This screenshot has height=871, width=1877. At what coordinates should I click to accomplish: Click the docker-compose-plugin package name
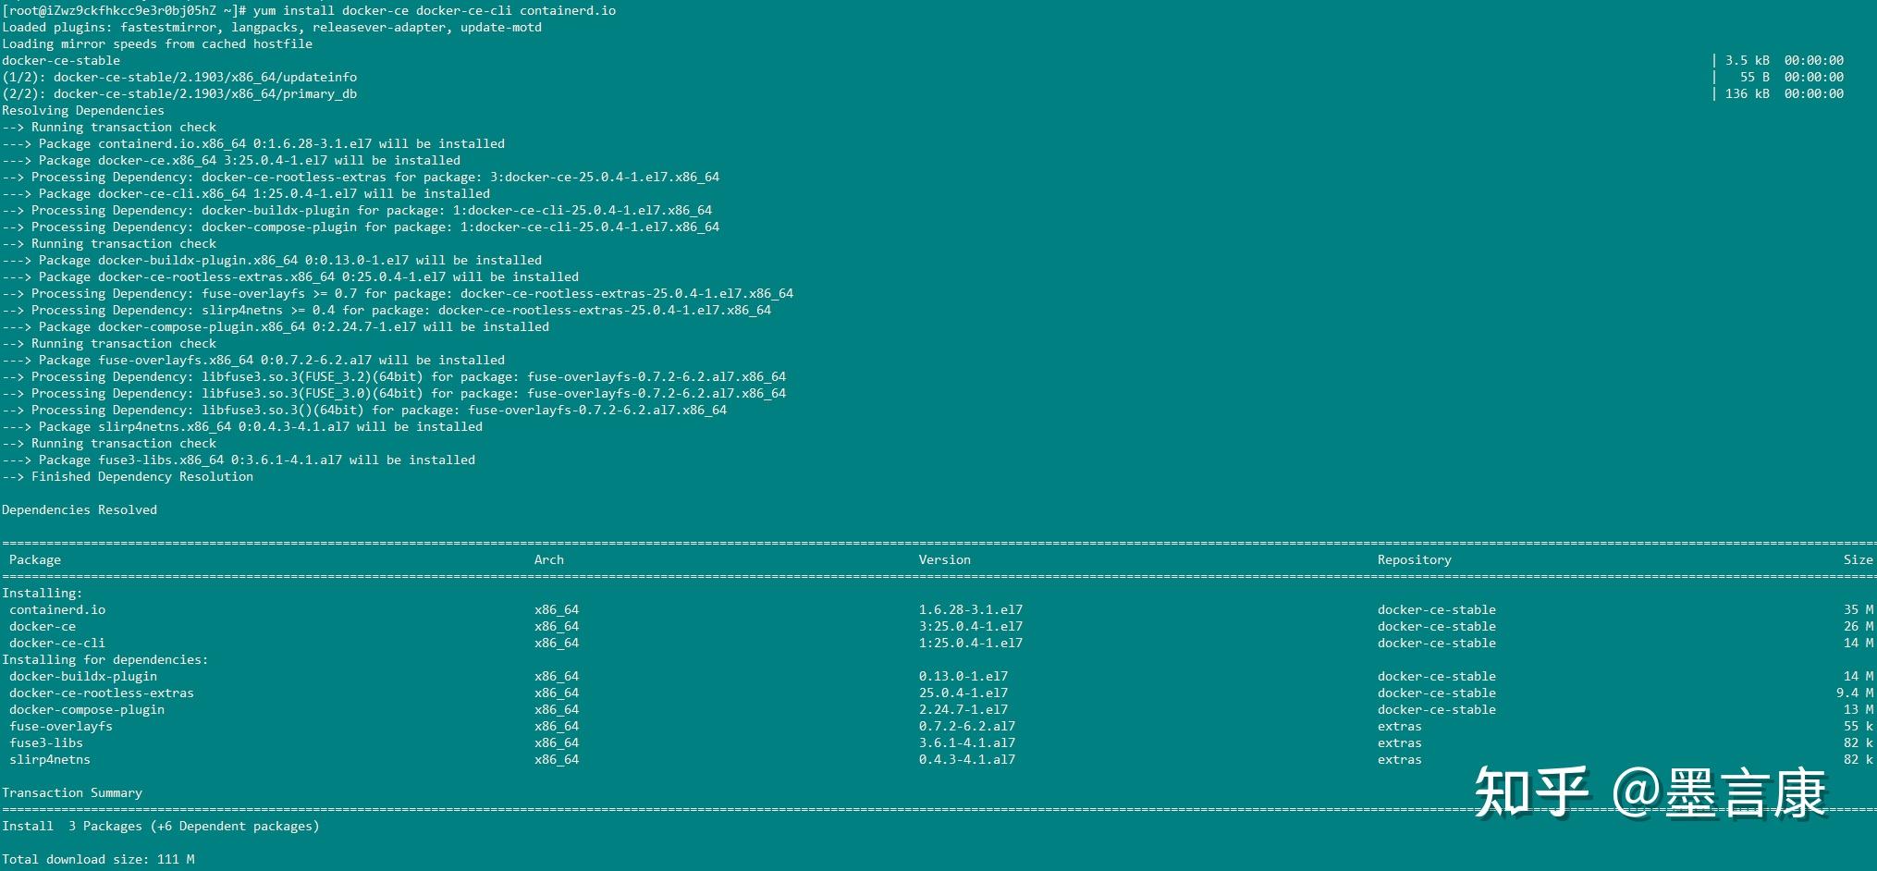click(87, 709)
